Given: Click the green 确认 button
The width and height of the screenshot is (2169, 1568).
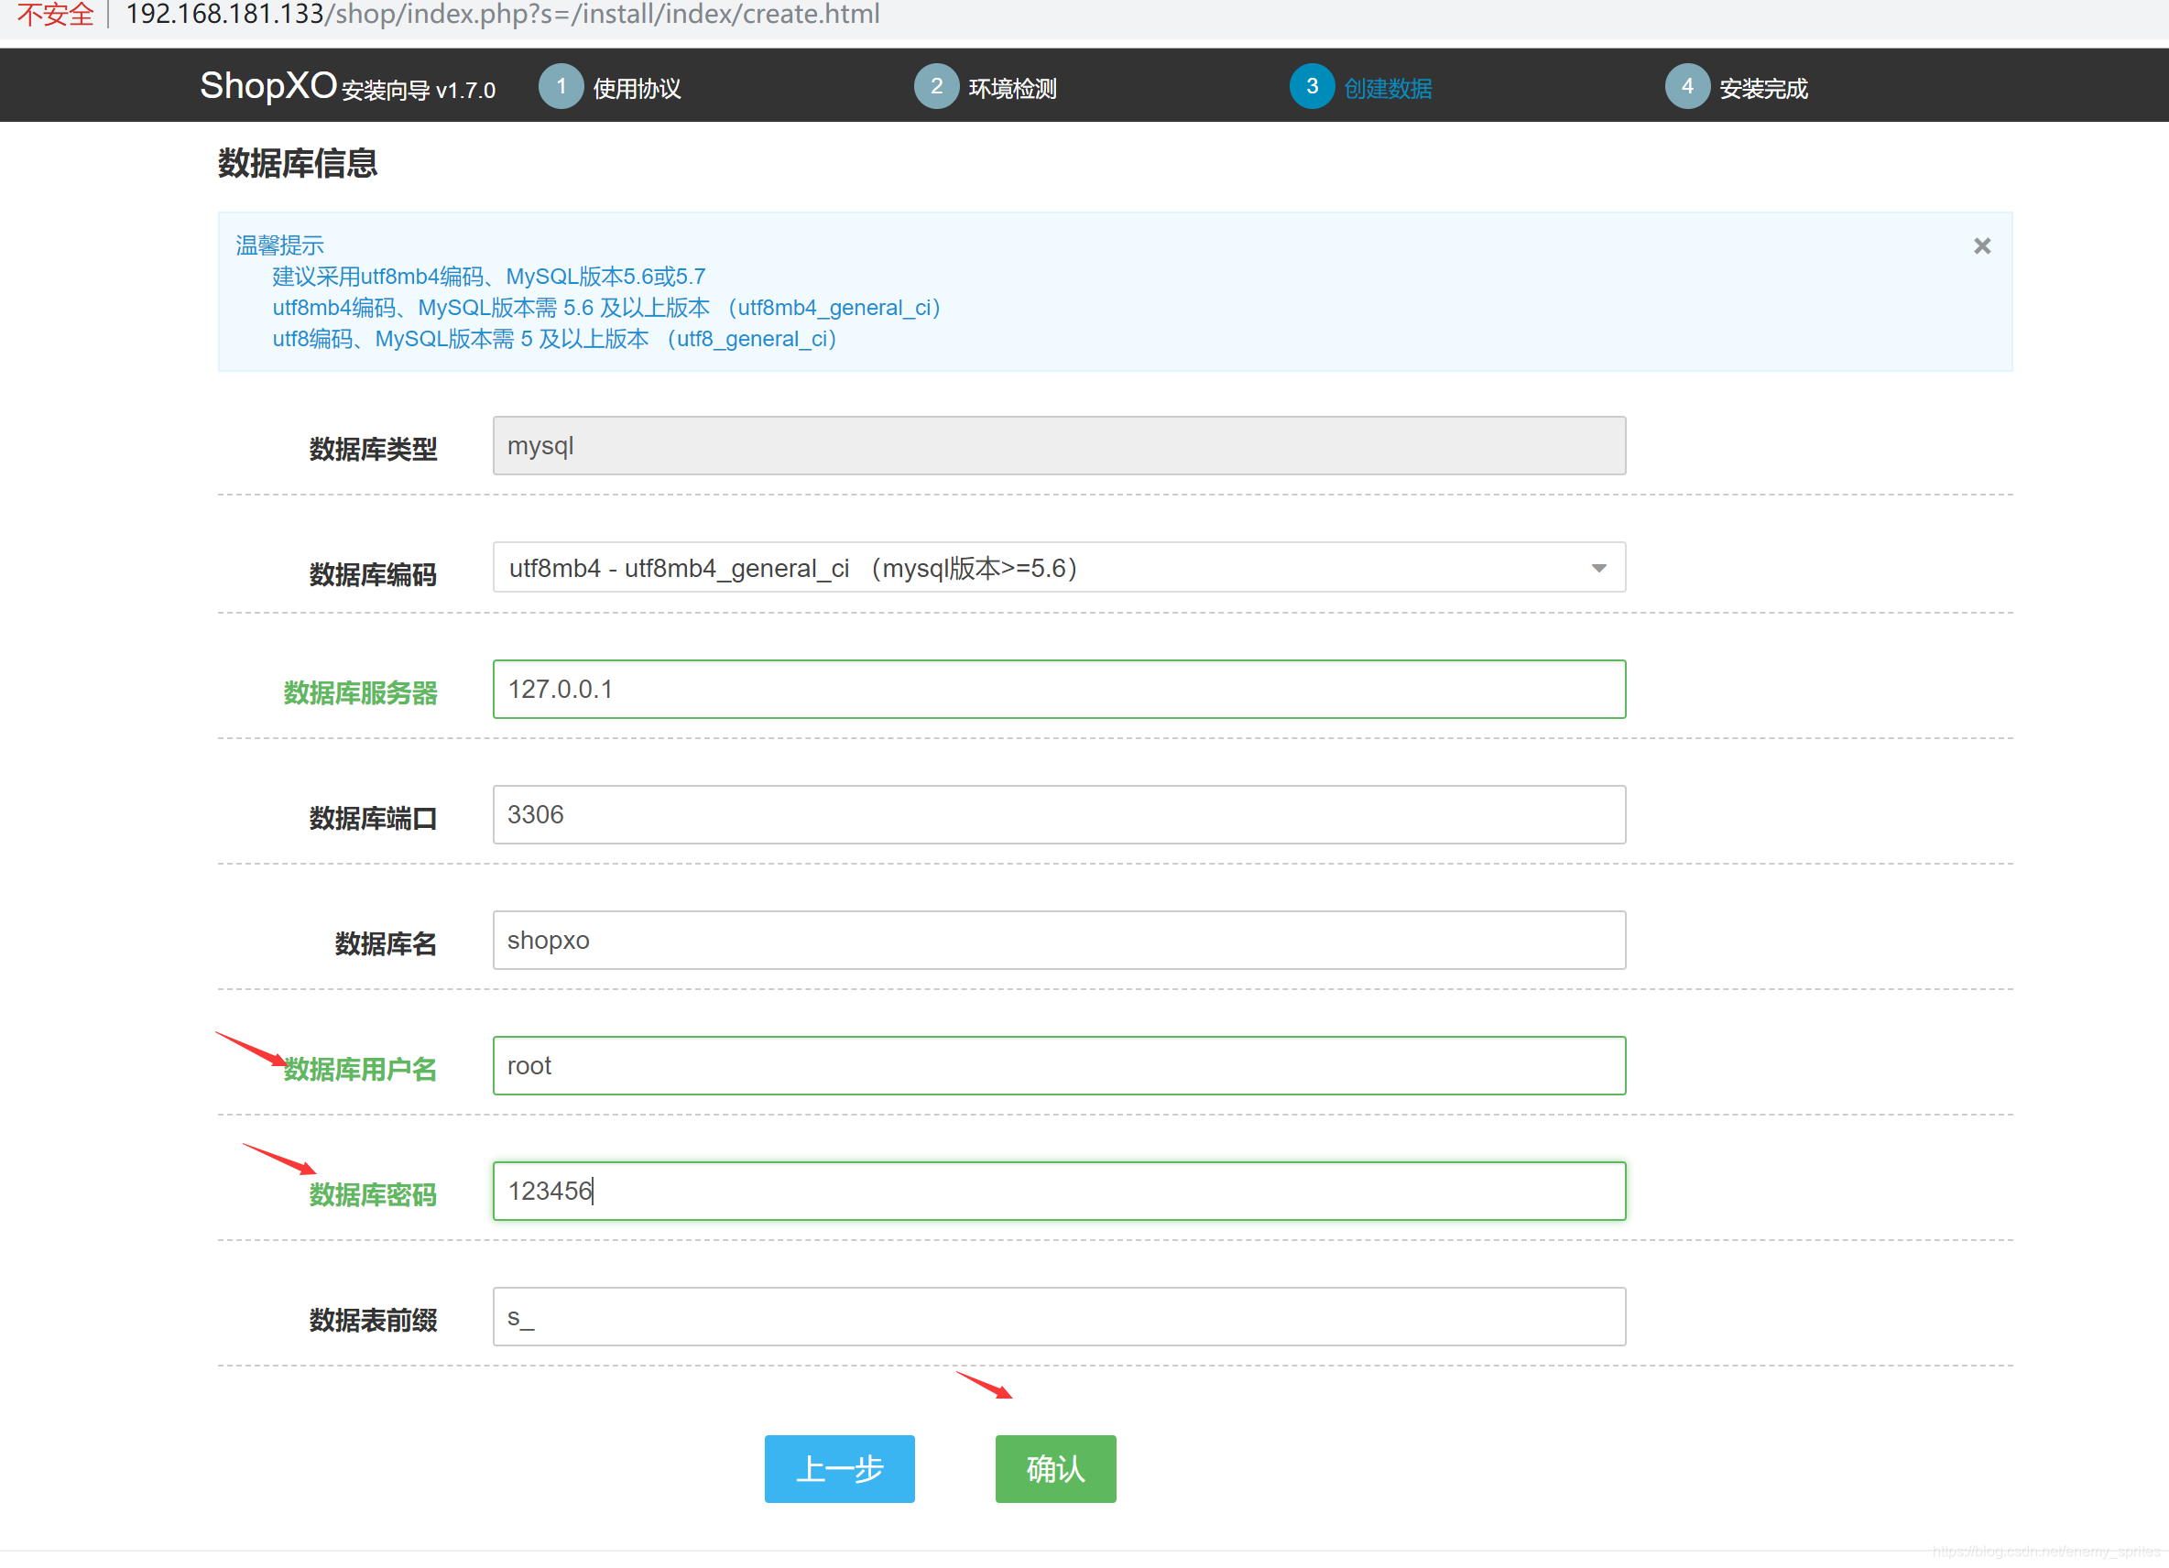Looking at the screenshot, I should click(1055, 1468).
